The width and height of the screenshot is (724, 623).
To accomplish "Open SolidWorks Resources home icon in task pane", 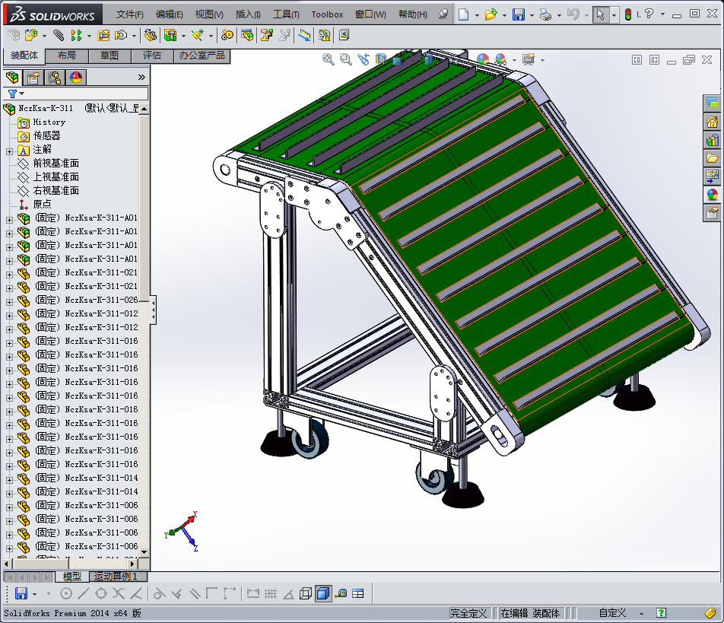I will click(712, 122).
